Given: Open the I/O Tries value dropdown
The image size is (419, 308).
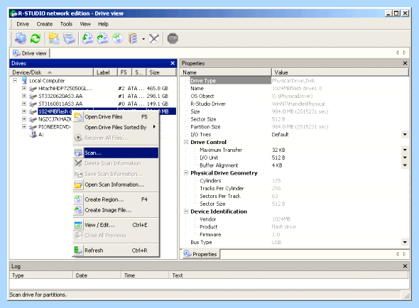Looking at the screenshot, I should point(405,134).
